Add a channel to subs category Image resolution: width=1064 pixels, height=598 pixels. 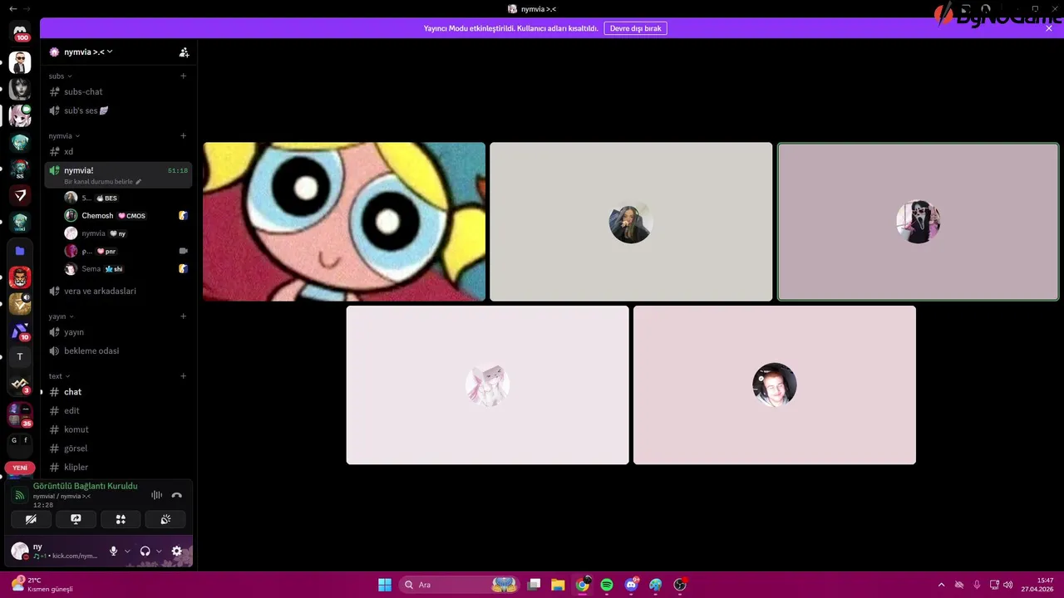(184, 76)
